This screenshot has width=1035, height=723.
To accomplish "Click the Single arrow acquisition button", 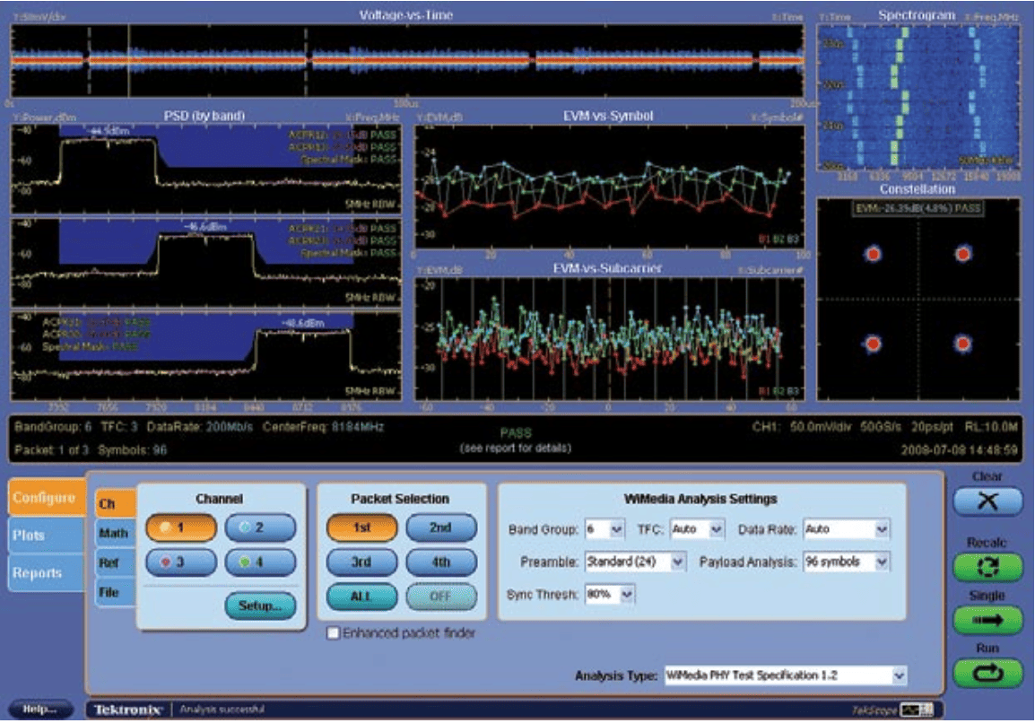I will [x=987, y=619].
